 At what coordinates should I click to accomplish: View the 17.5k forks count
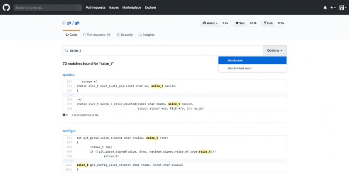pyautogui.click(x=281, y=23)
